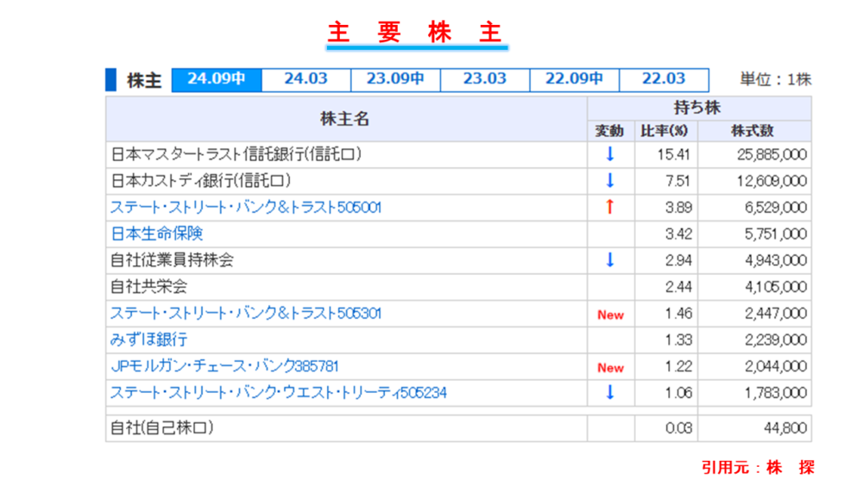Viewport: 863px width, 485px height.
Task: Click the 主要株主 title heading
Action: 416,32
